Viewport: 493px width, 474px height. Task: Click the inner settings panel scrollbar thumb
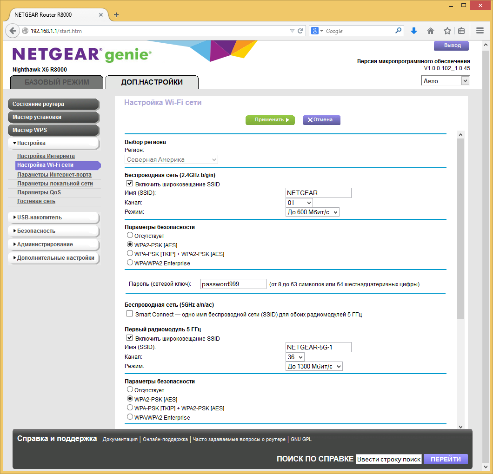click(460, 229)
